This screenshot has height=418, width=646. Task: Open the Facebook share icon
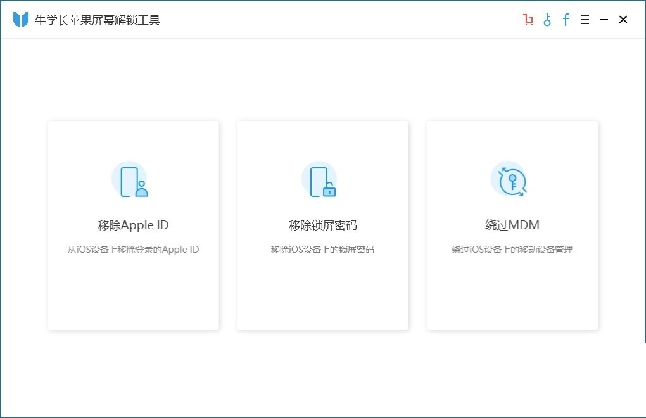point(566,20)
